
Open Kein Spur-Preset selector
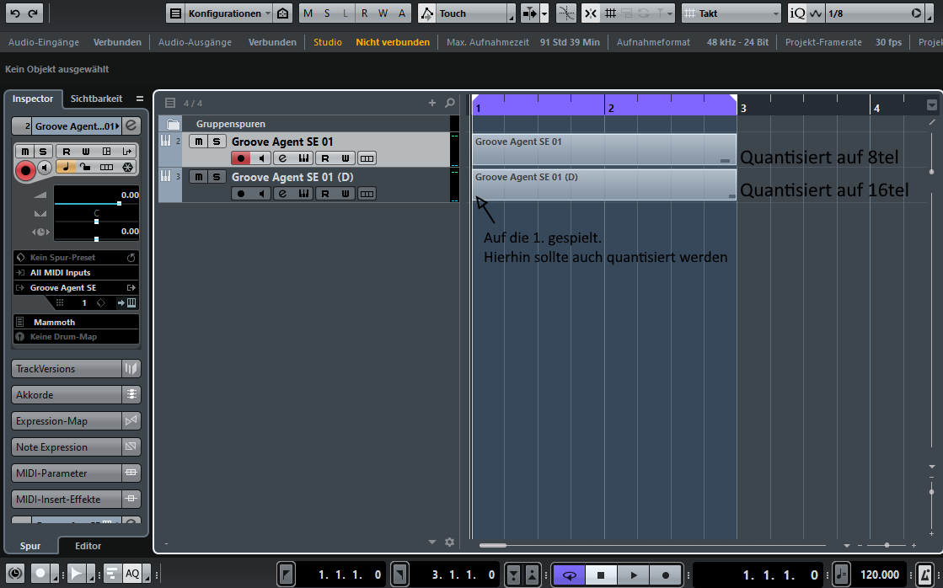(77, 257)
